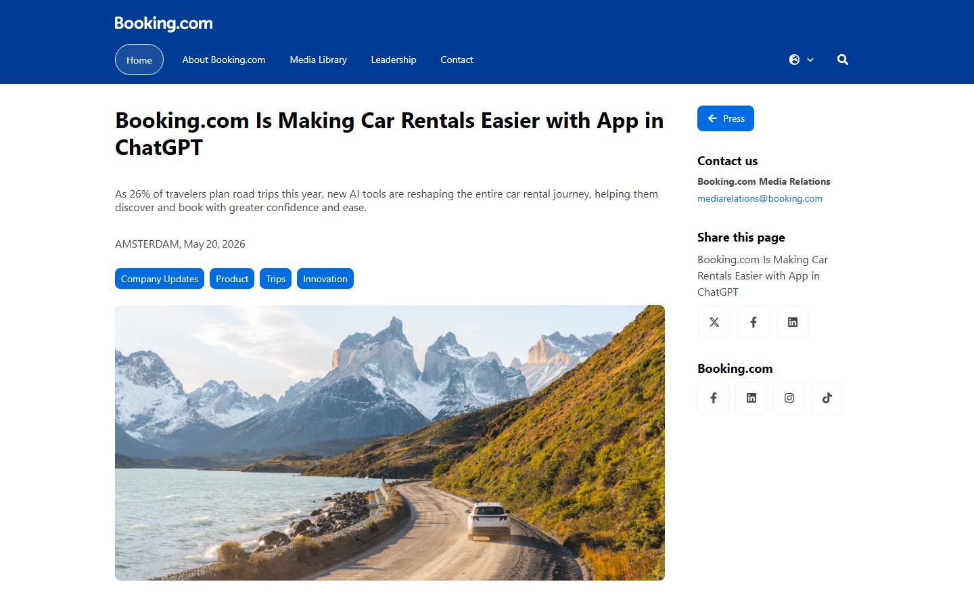Image resolution: width=974 pixels, height=609 pixels.
Task: Open the site search magnifier icon
Action: (843, 60)
